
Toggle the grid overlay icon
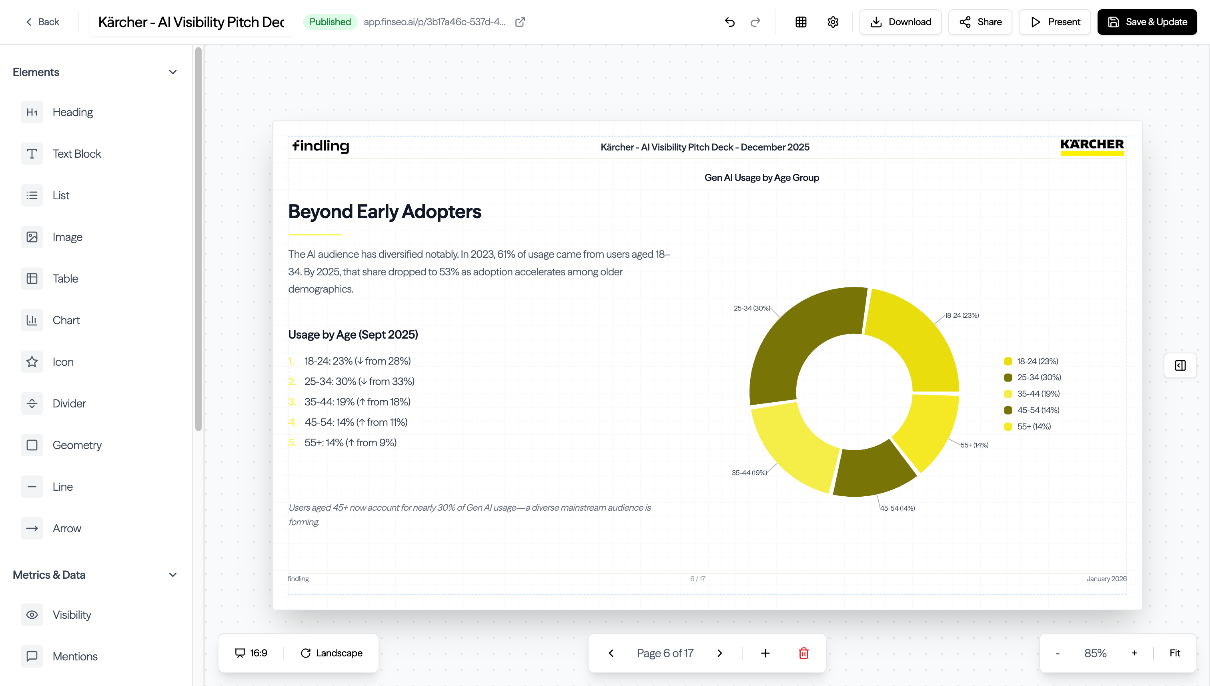pos(801,22)
